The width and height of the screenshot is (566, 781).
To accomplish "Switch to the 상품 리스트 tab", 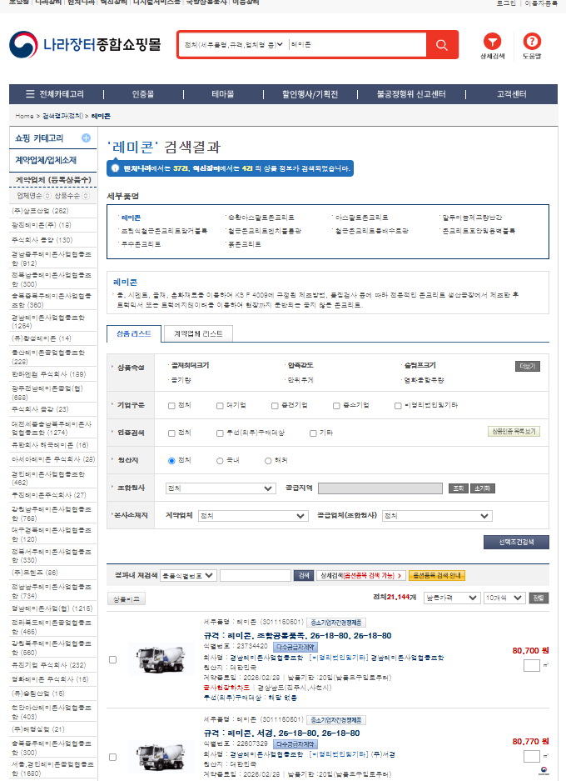I will click(134, 333).
